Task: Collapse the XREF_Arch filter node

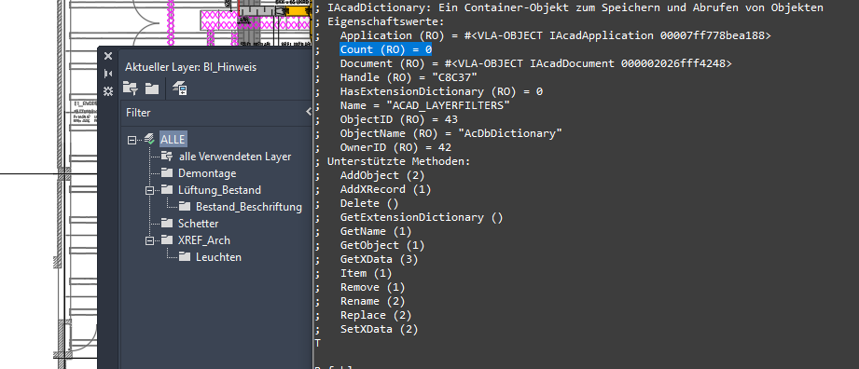Action: coord(149,240)
